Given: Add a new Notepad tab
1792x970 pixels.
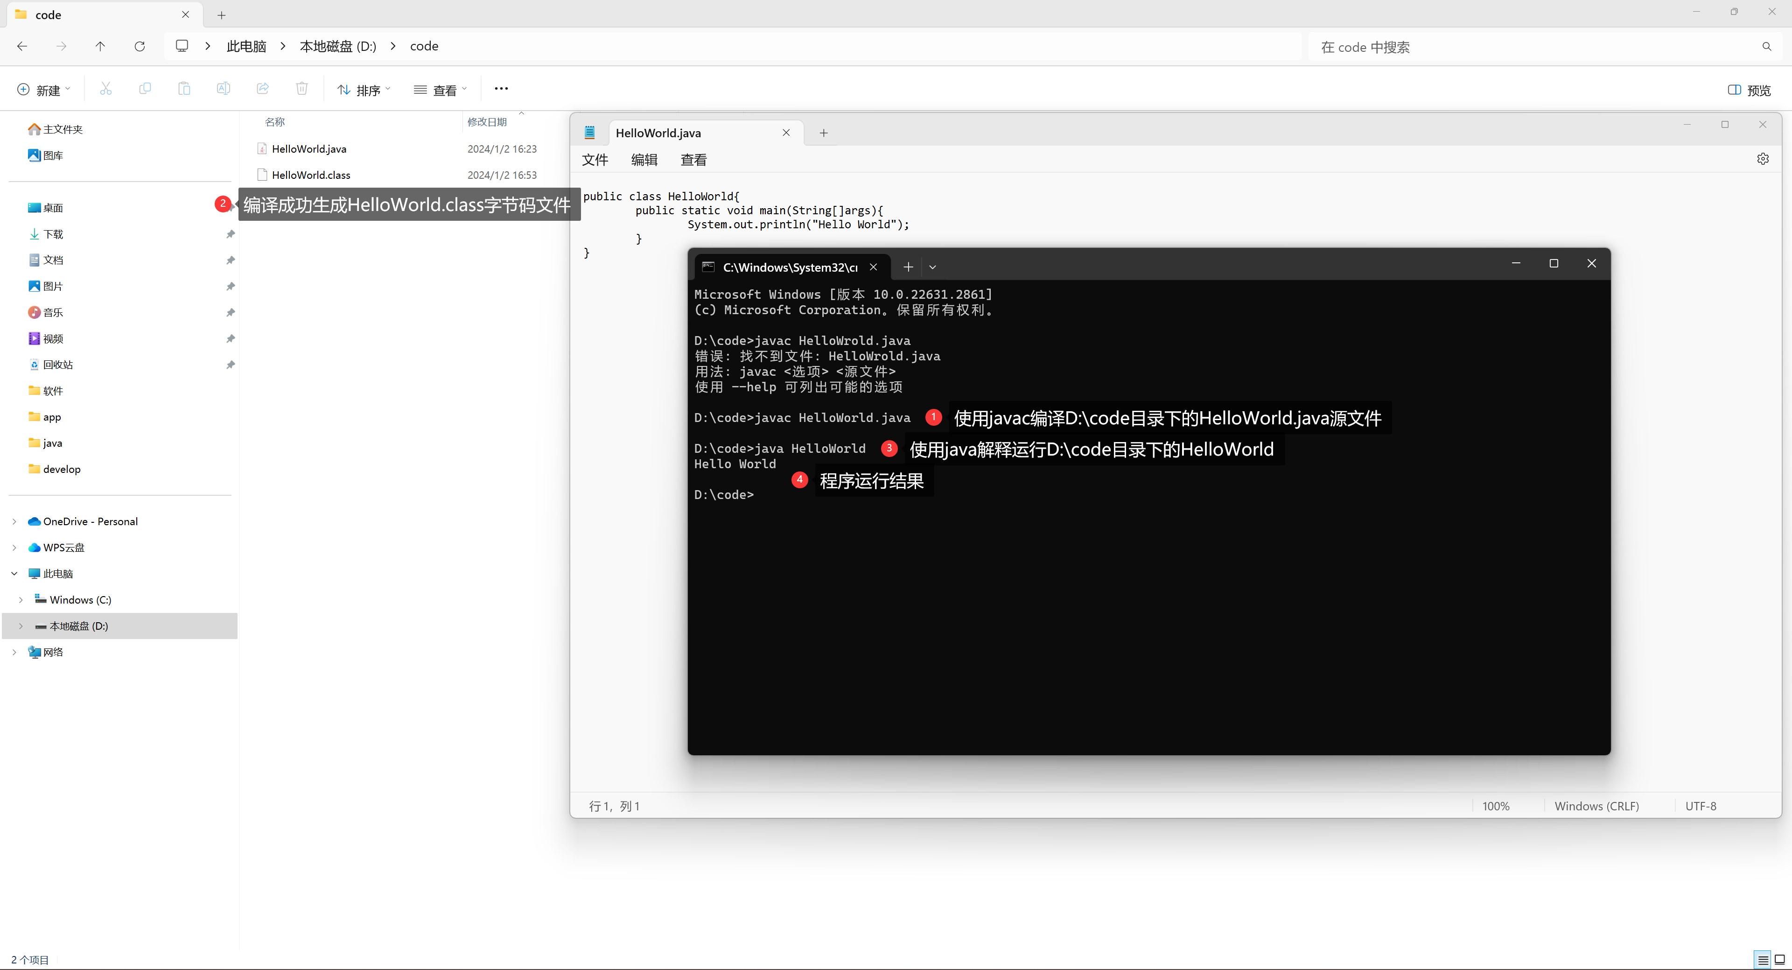Looking at the screenshot, I should (x=824, y=133).
